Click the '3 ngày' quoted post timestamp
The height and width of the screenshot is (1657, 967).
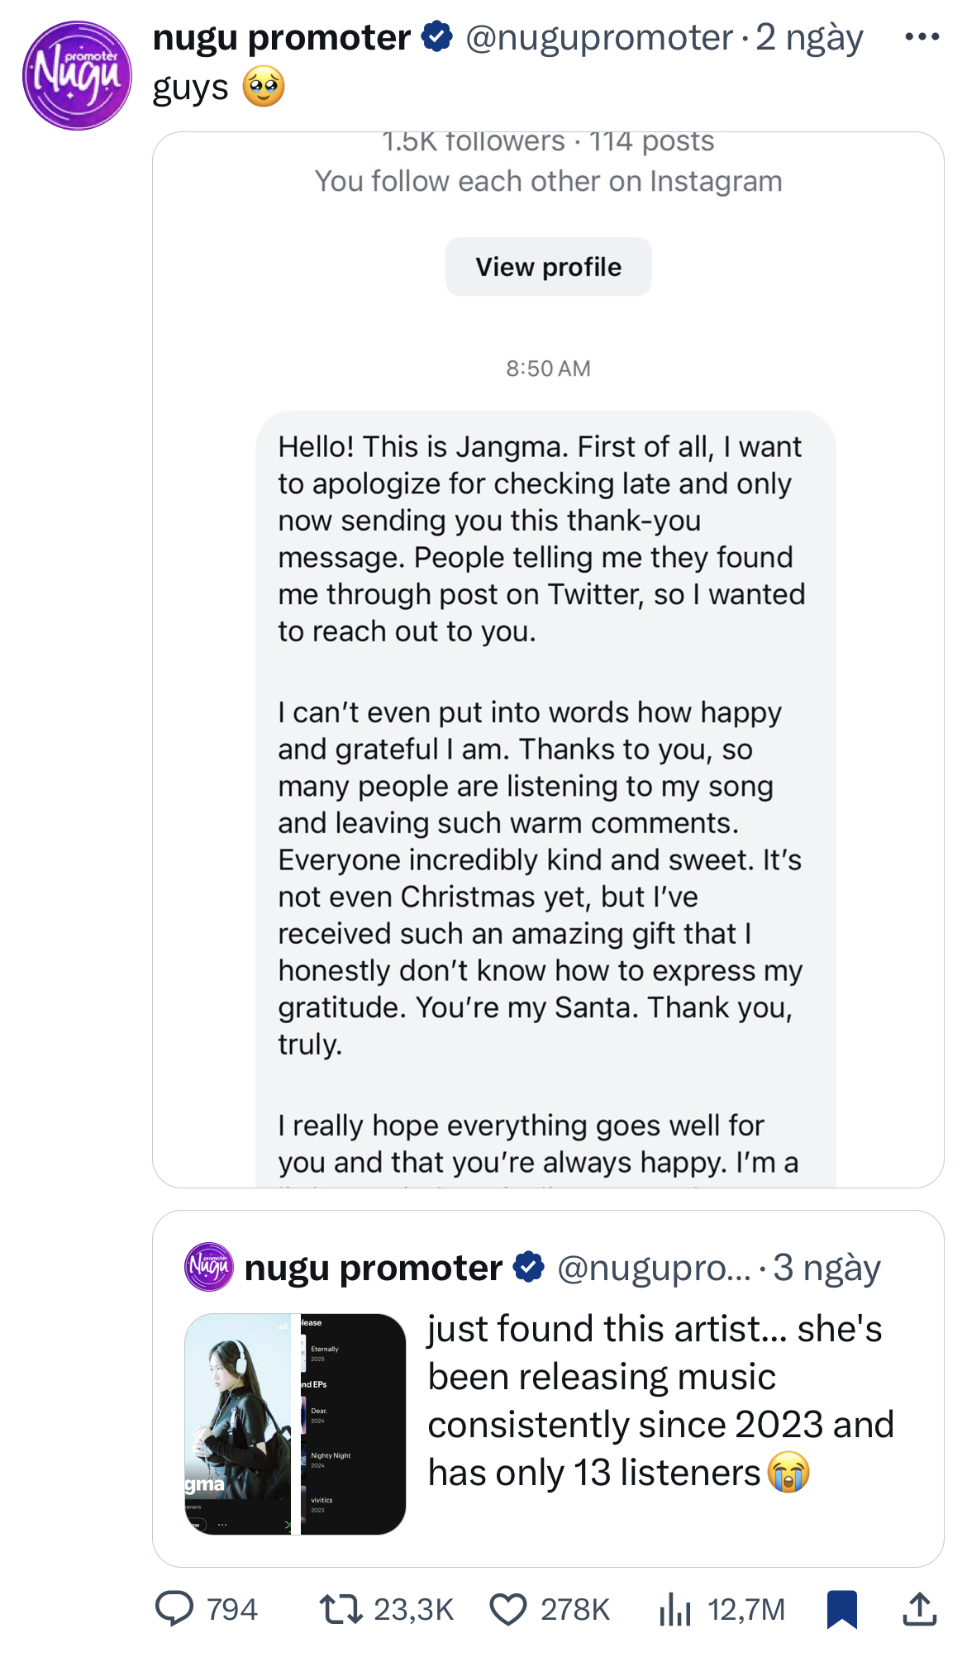point(826,1267)
